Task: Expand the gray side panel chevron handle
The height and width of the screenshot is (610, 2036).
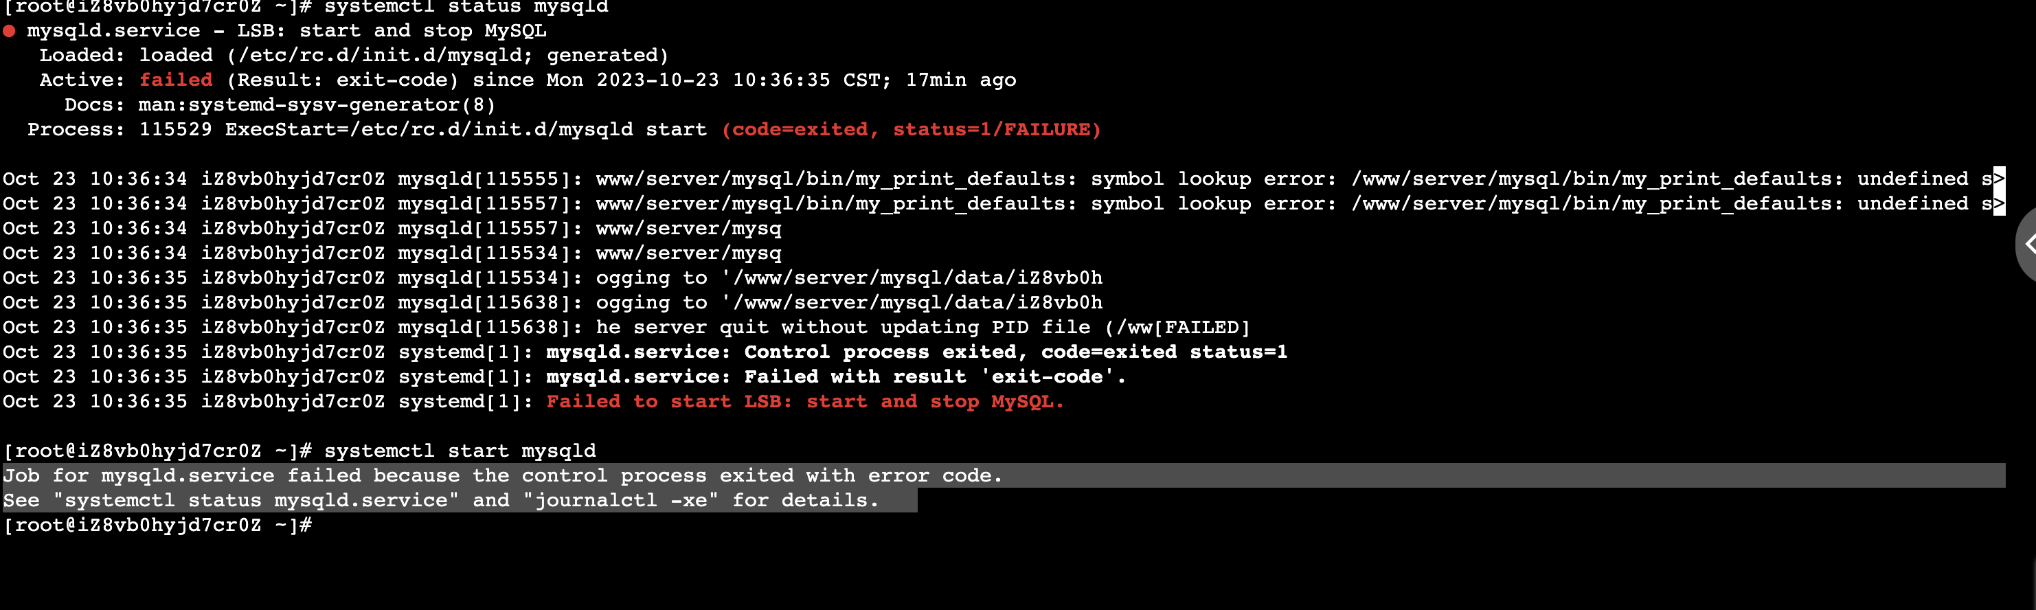Action: [2027, 244]
